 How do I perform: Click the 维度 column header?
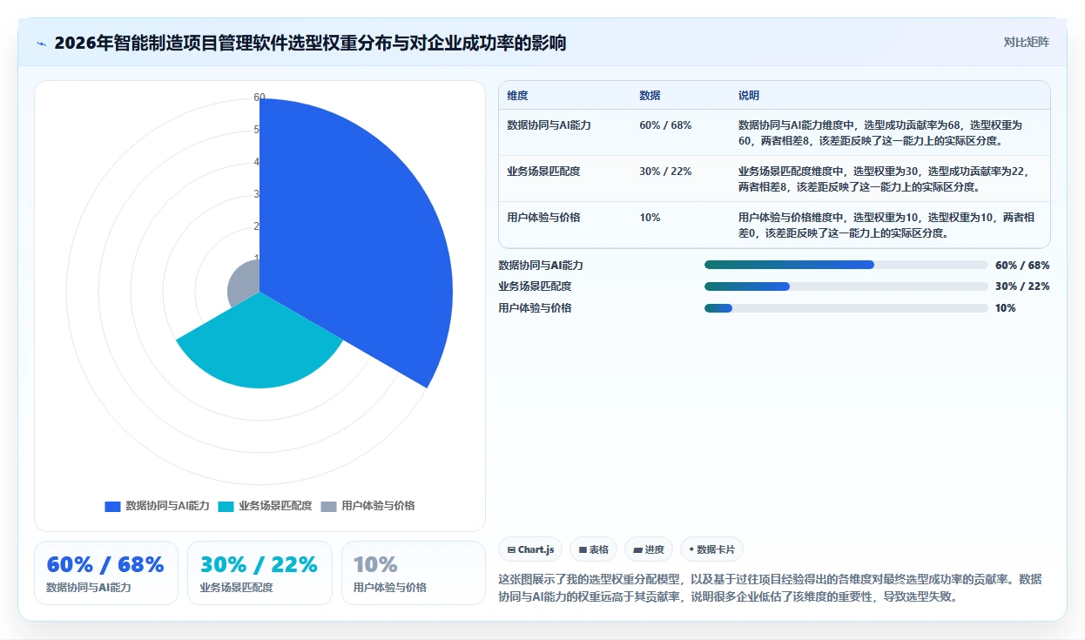click(517, 95)
